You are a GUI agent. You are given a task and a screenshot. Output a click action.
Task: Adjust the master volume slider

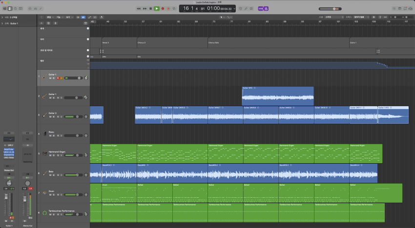(x=334, y=9)
